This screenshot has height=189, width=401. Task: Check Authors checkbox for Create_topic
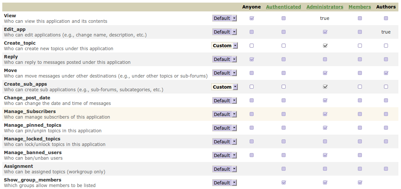click(386, 46)
